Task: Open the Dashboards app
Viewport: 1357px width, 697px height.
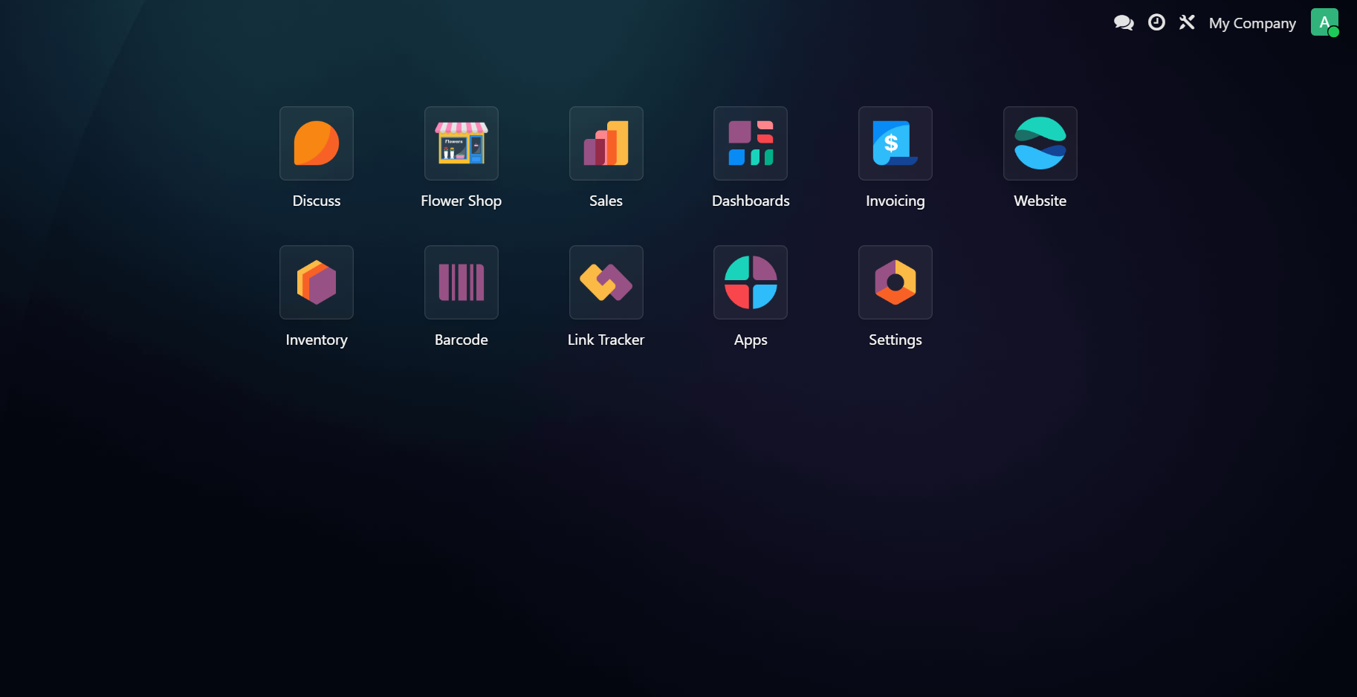Action: pyautogui.click(x=750, y=143)
